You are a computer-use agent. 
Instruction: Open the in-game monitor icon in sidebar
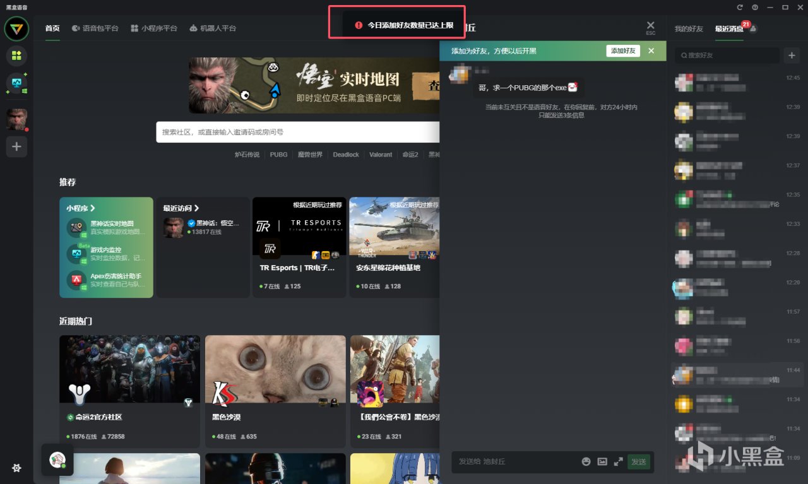(x=16, y=83)
